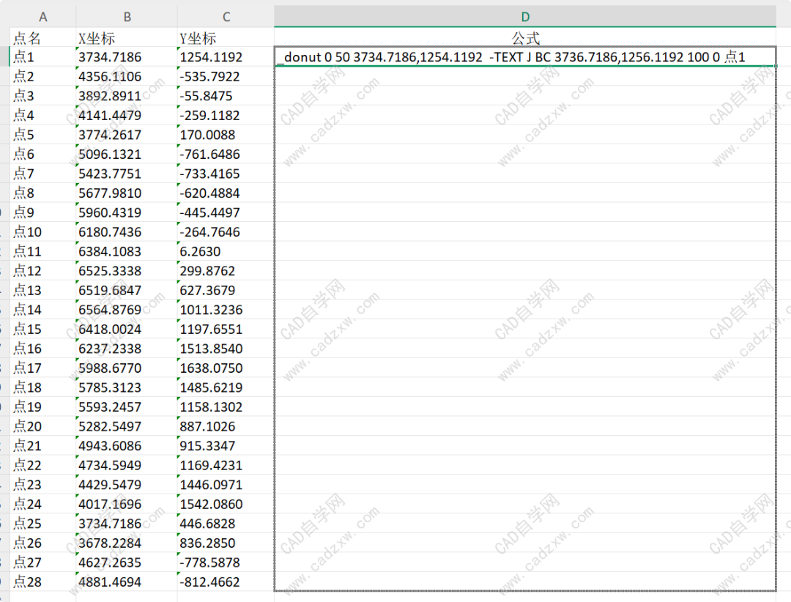The height and width of the screenshot is (602, 791).
Task: Select column A header
Action: coord(43,17)
